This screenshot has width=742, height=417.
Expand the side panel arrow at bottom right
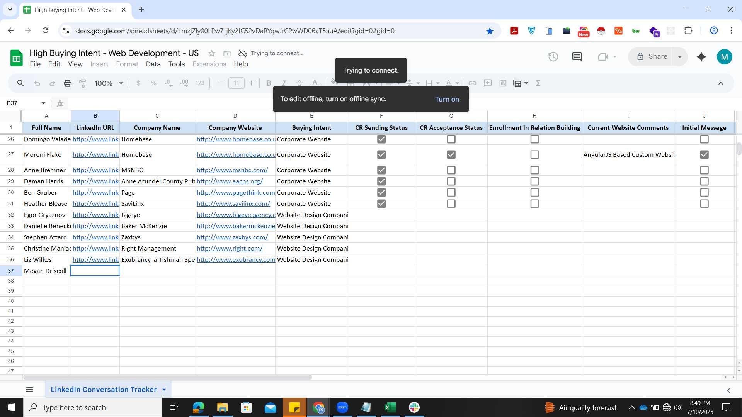point(728,390)
